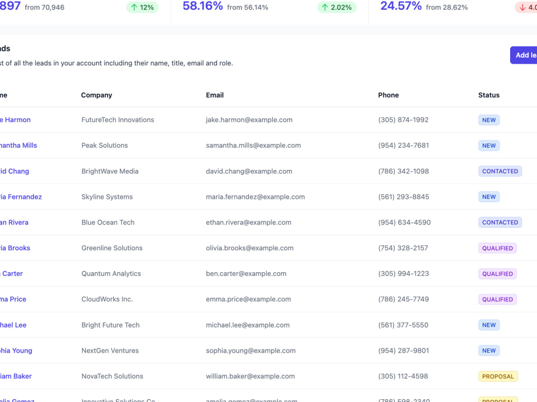Select phone number (305) 994-1223
537x402 pixels.
403,273
